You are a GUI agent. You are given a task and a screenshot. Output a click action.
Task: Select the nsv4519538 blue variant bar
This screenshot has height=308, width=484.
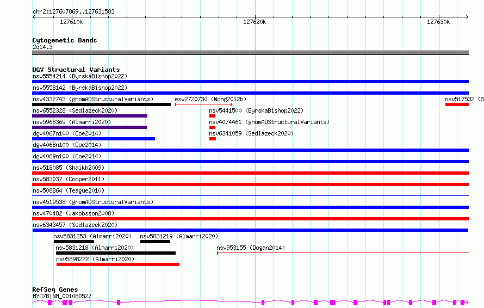(x=250, y=207)
